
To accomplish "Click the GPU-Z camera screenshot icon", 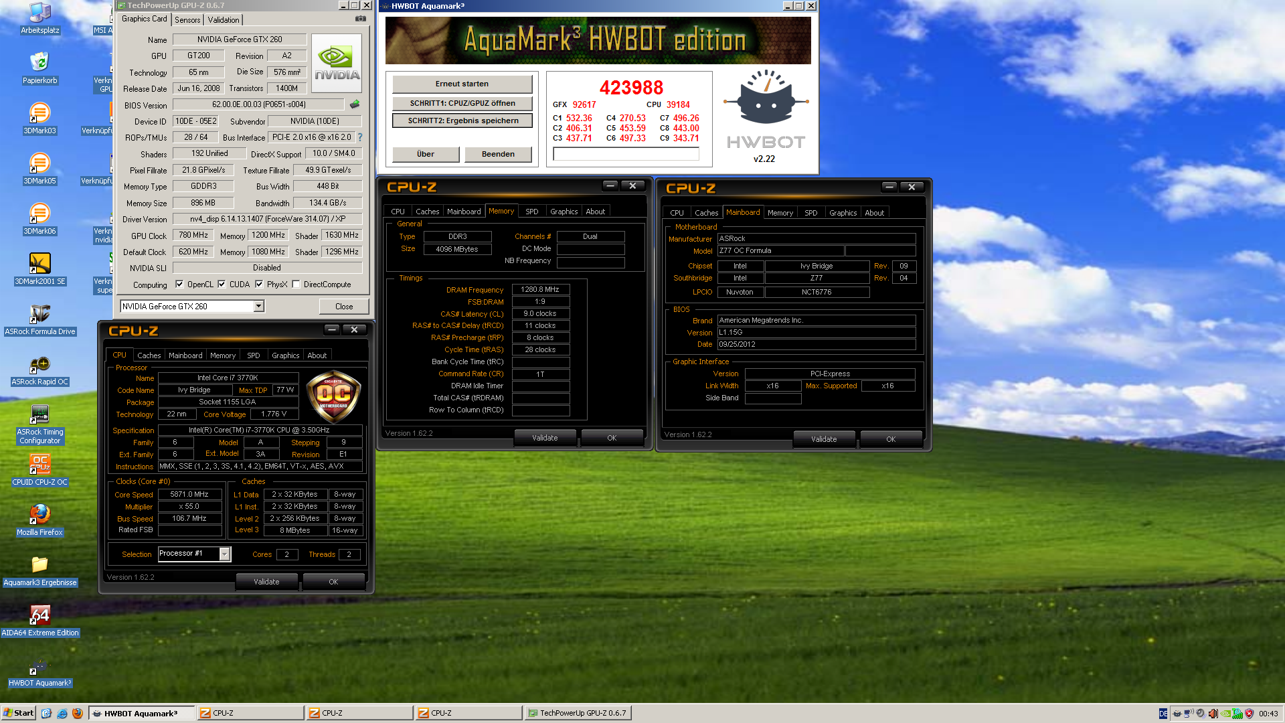I will point(361,19).
